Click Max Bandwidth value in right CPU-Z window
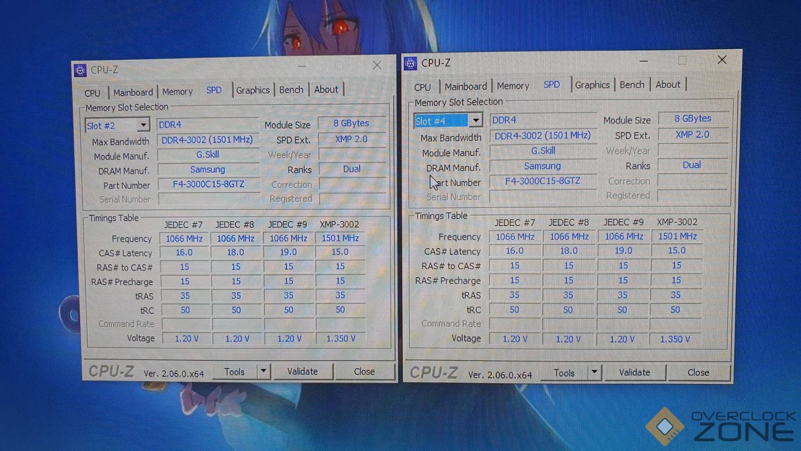801x451 pixels. (x=543, y=135)
